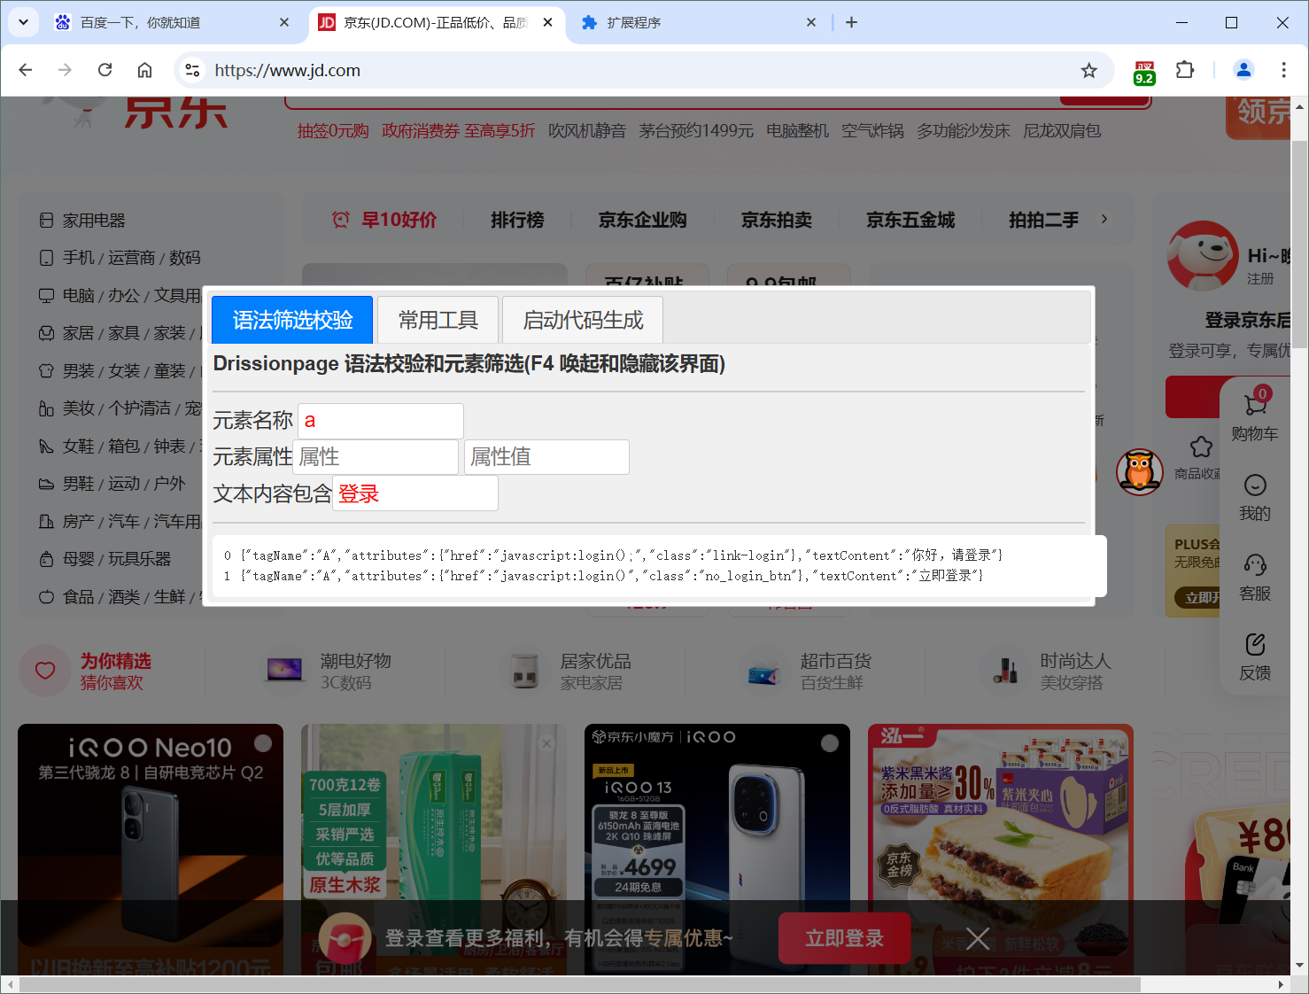Close the bottom login banner X
The image size is (1309, 994).
click(978, 938)
